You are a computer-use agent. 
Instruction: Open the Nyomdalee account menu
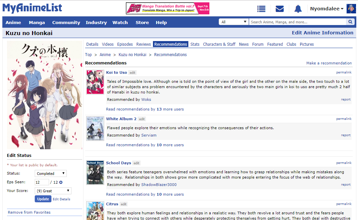pyautogui.click(x=327, y=9)
